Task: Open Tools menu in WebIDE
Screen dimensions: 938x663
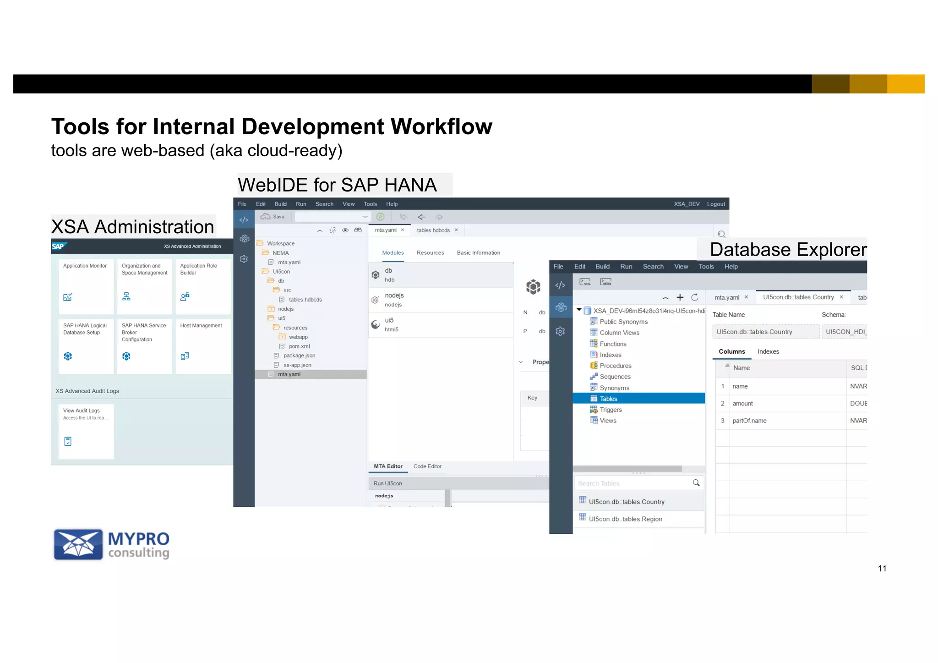Action: point(370,204)
